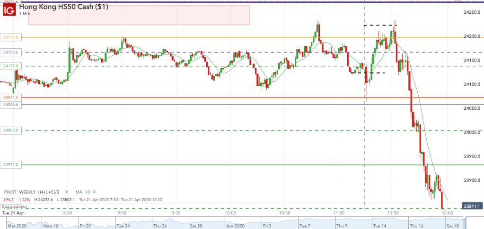484x229 pixels.
Task: Select the 23931.0 green line label
Action: [11, 165]
